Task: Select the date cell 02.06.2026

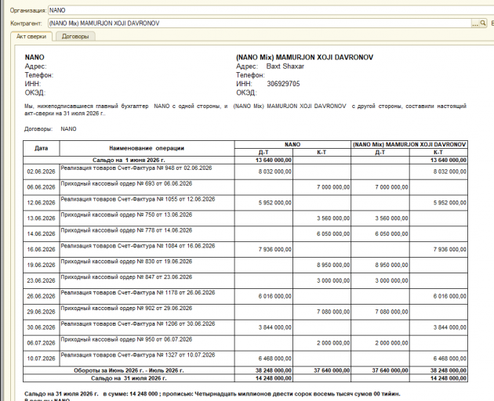Action: click(42, 172)
